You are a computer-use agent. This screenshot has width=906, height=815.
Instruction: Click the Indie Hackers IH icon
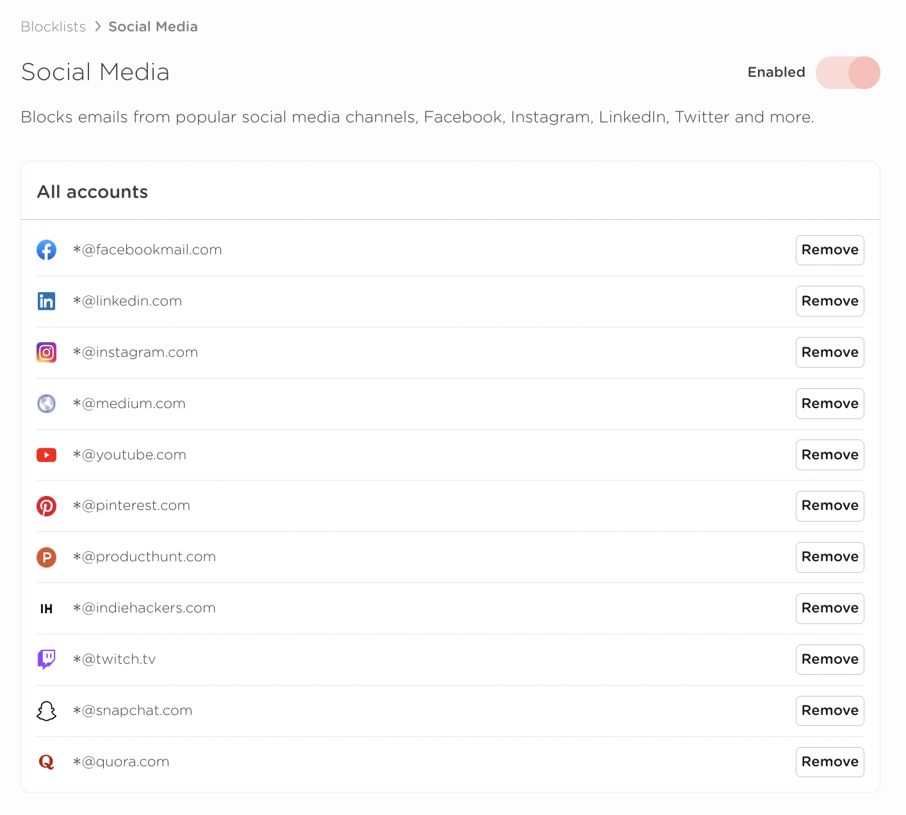point(46,608)
